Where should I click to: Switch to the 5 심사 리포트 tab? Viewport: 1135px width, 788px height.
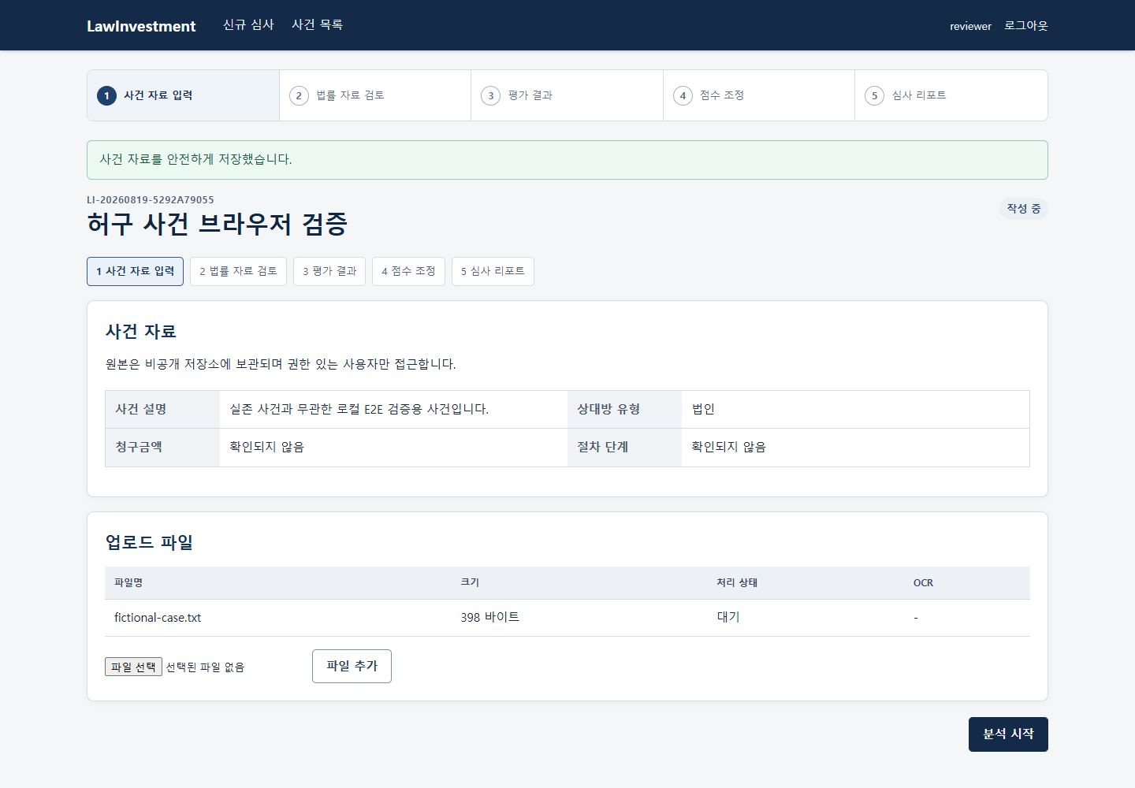pos(493,271)
